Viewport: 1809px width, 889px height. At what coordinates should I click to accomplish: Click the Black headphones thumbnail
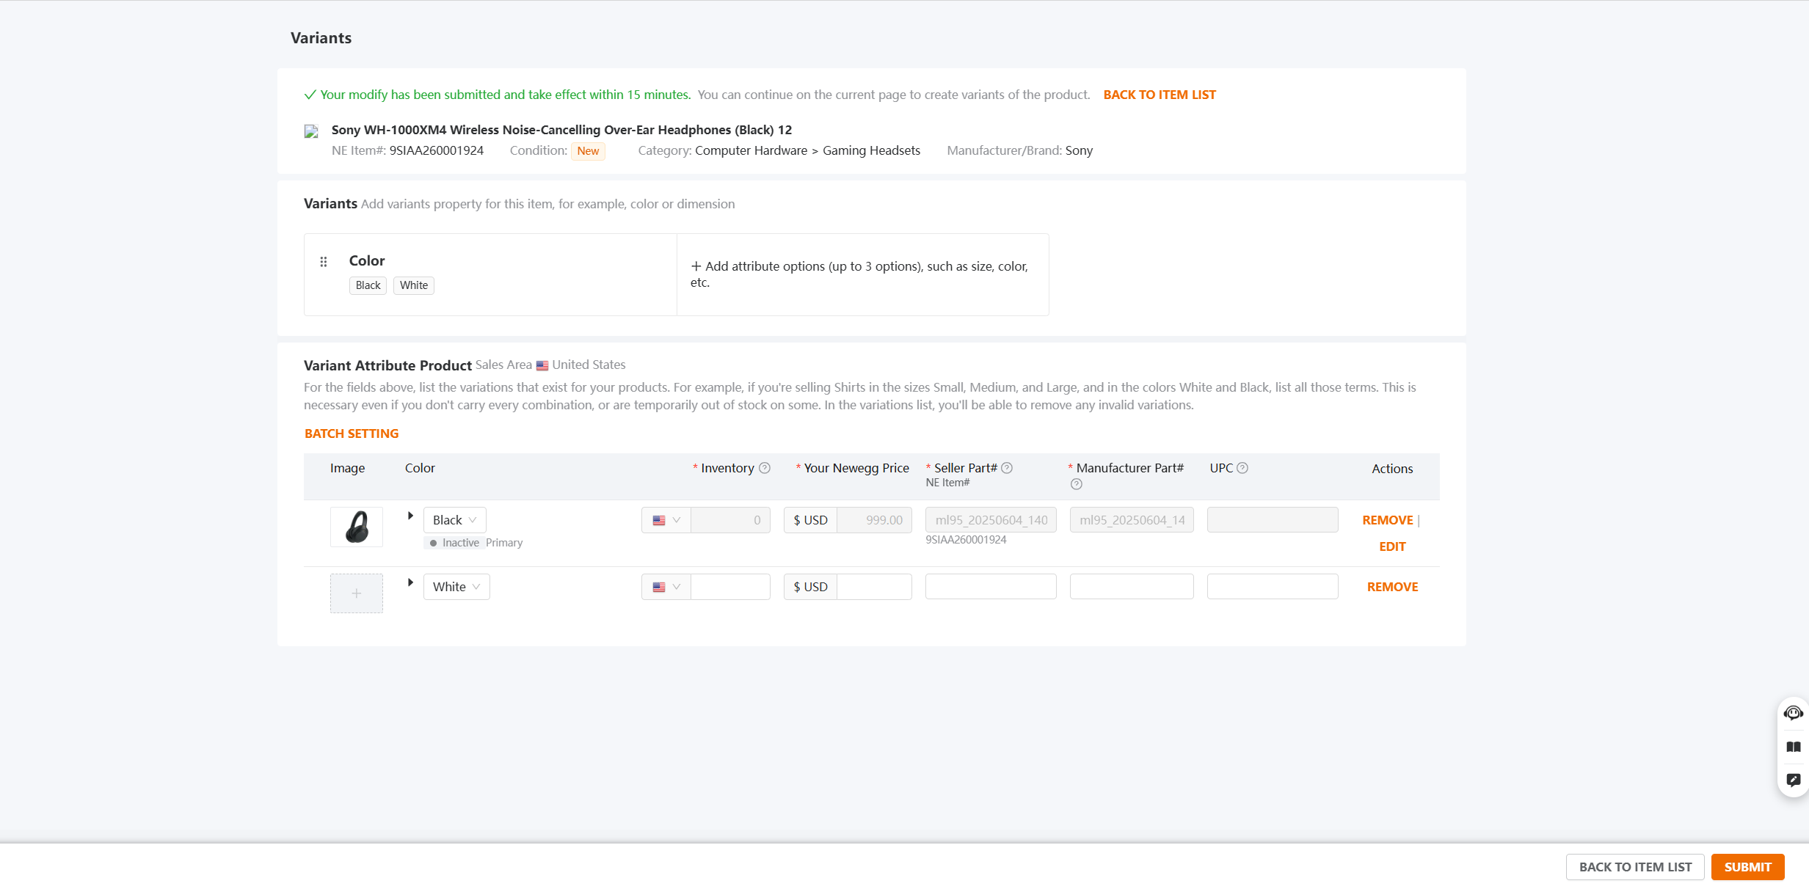(357, 527)
